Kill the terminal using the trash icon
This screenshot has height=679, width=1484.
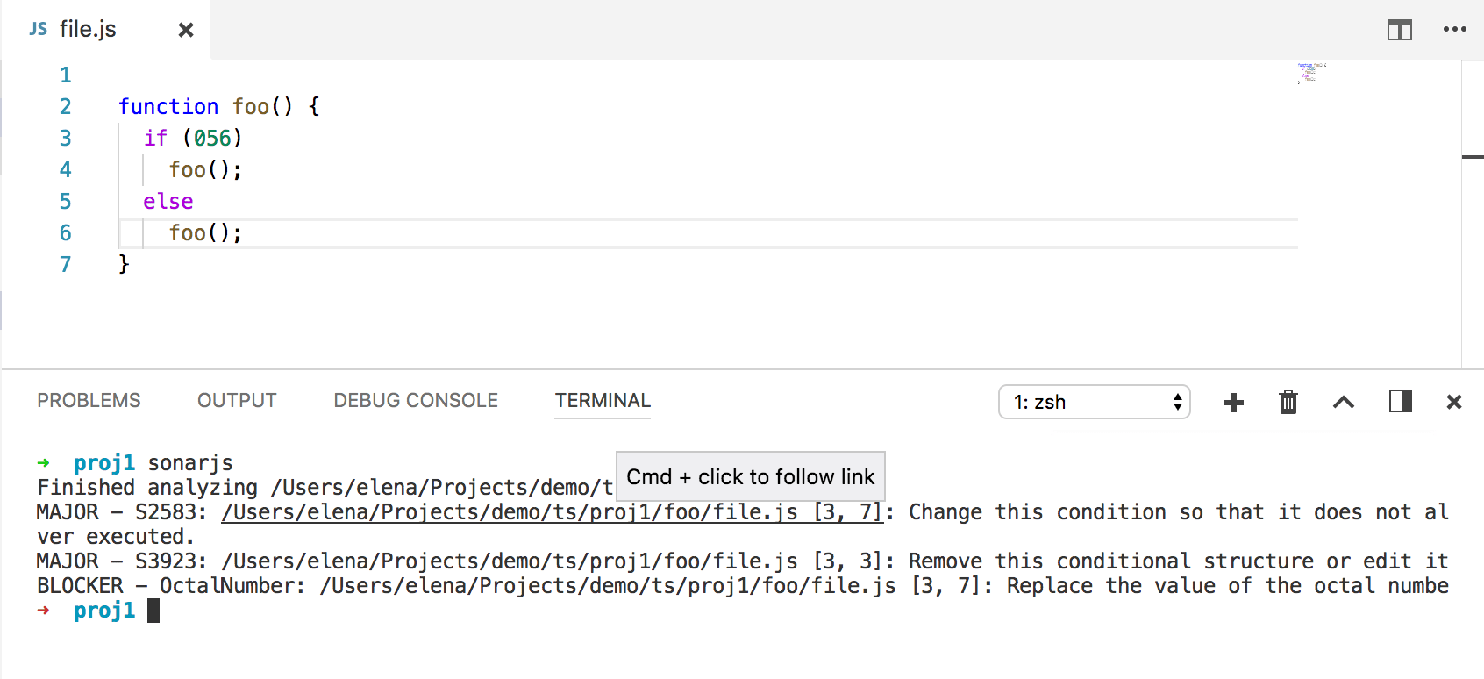[x=1288, y=402]
